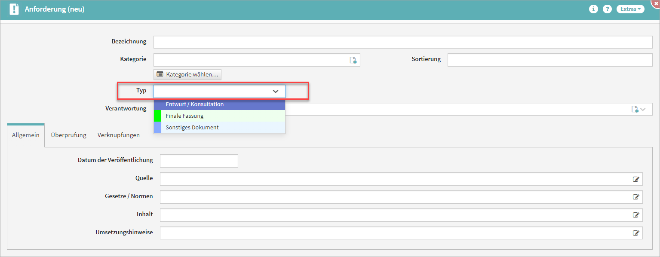This screenshot has height=257, width=660.
Task: Click the info icon in header
Action: click(x=593, y=9)
